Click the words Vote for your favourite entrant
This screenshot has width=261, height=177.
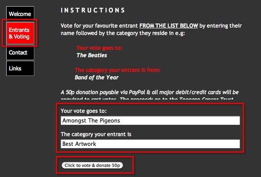[99, 26]
